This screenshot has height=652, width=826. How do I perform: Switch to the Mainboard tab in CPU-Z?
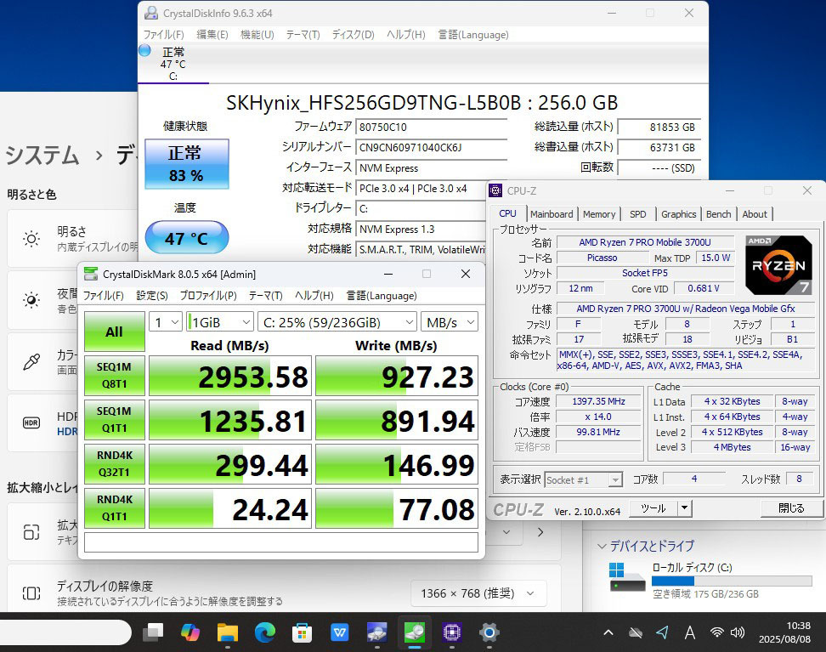pos(552,214)
